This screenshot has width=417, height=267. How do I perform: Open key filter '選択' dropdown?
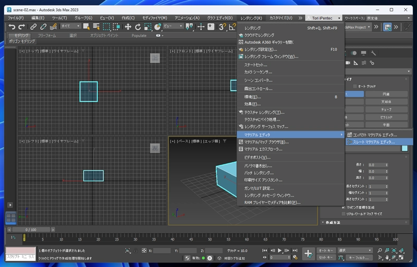coord(354,250)
